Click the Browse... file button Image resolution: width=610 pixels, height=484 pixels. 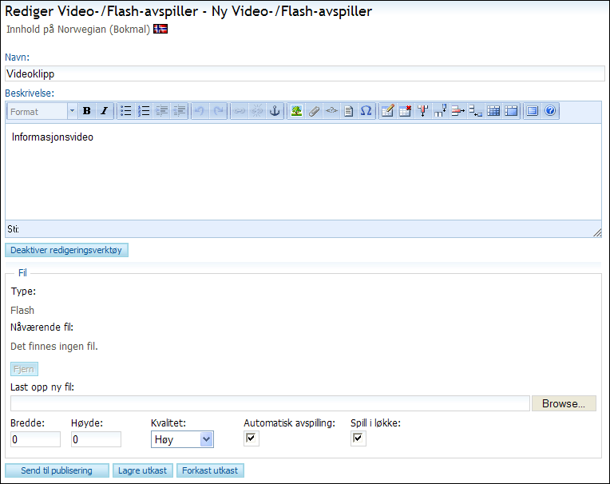[564, 403]
